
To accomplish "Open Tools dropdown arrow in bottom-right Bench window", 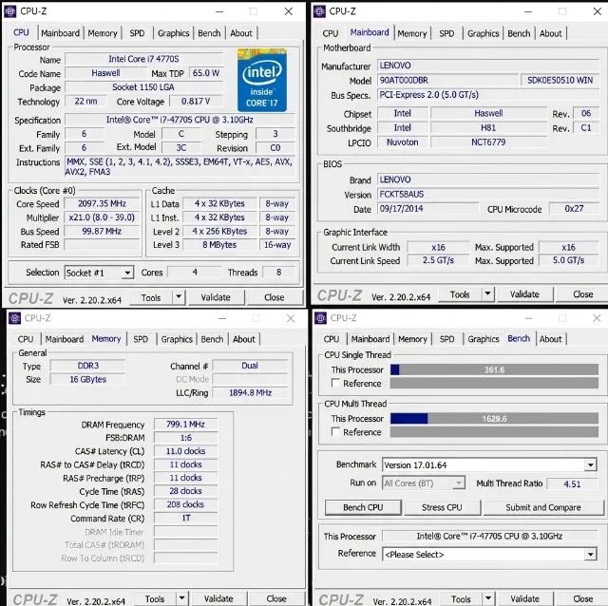I will (488, 598).
